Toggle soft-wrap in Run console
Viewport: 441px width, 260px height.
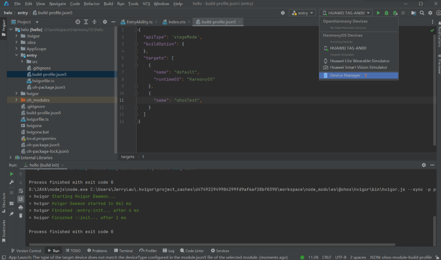point(20,190)
